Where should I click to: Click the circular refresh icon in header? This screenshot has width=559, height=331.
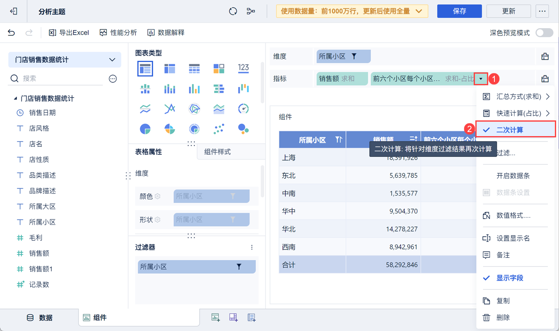233,11
